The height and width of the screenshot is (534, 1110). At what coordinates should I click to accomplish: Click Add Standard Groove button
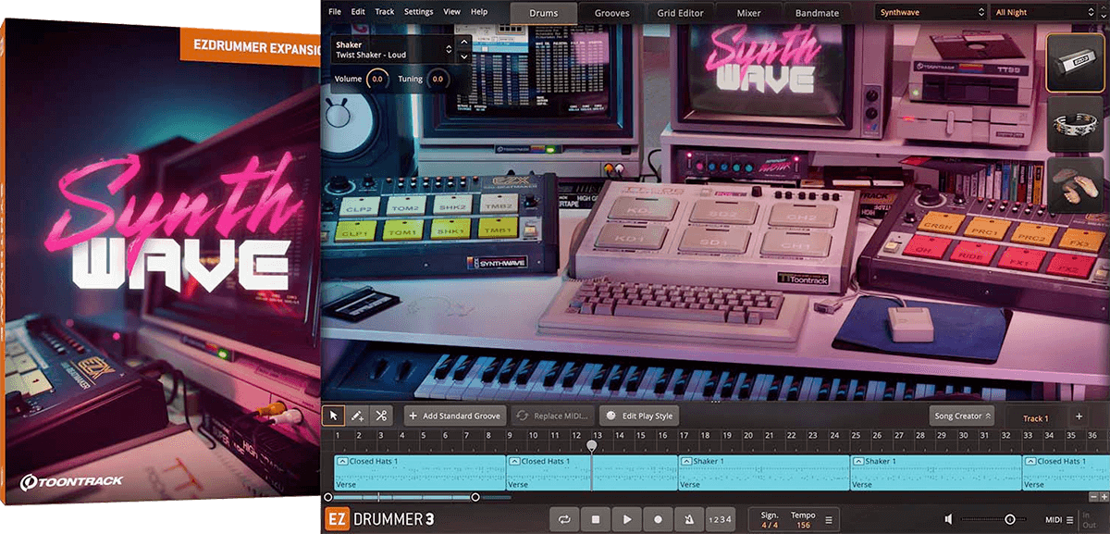coord(455,416)
